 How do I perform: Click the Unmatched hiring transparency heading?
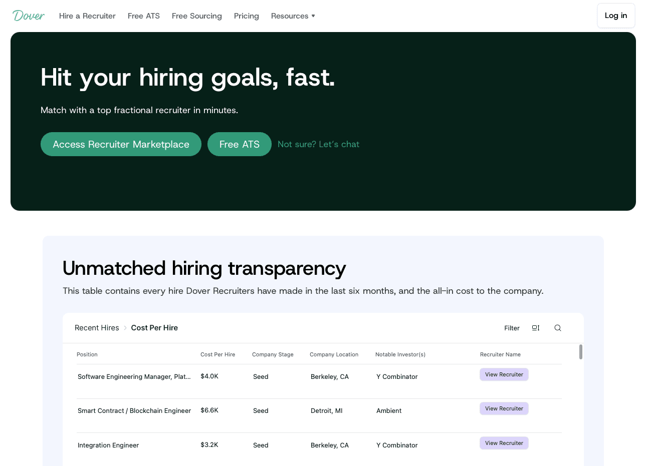(204, 269)
